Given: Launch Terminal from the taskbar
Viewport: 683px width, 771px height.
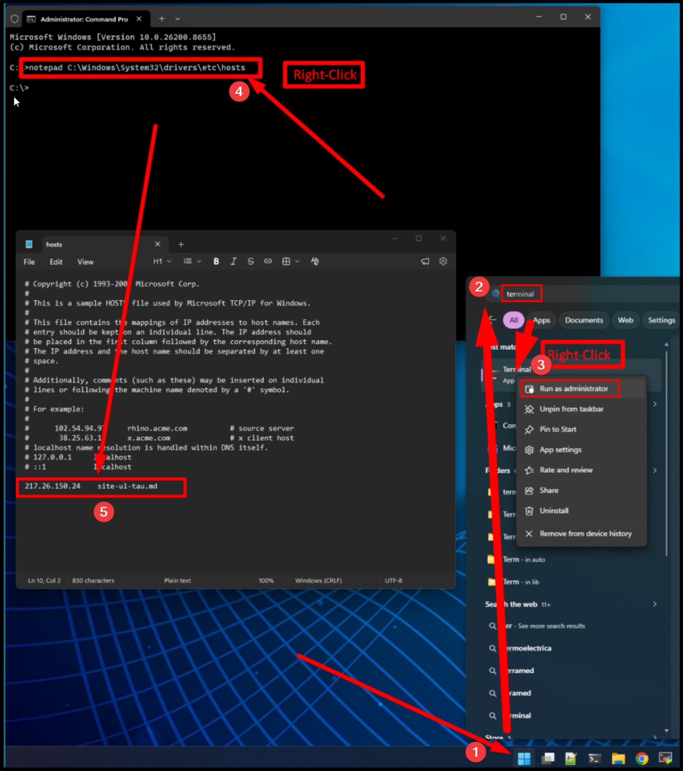Looking at the screenshot, I should [x=594, y=758].
